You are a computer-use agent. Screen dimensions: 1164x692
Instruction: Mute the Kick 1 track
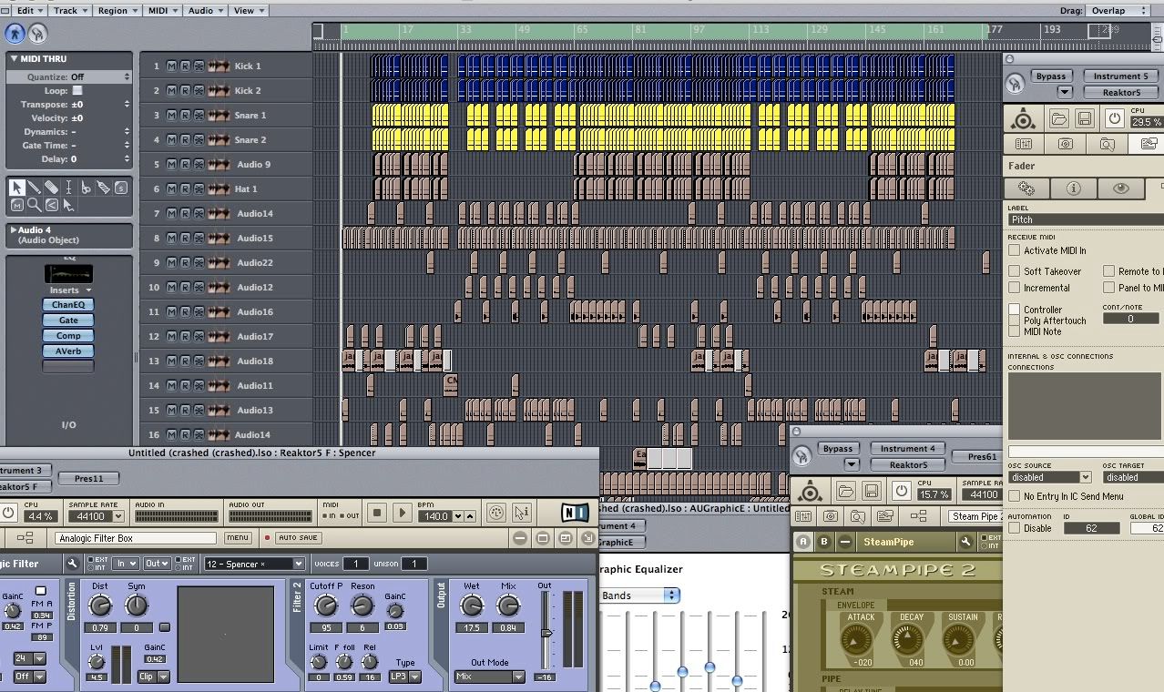point(171,66)
